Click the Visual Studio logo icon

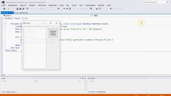pyautogui.click(x=3, y=2)
